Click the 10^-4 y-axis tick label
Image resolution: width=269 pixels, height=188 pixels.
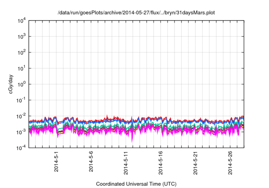21,147
